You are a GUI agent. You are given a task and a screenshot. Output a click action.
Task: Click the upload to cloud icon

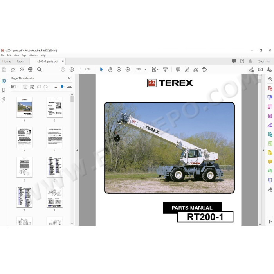click(x=22, y=70)
